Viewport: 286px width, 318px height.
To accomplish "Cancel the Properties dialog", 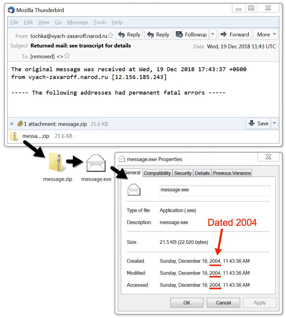I will (x=223, y=303).
